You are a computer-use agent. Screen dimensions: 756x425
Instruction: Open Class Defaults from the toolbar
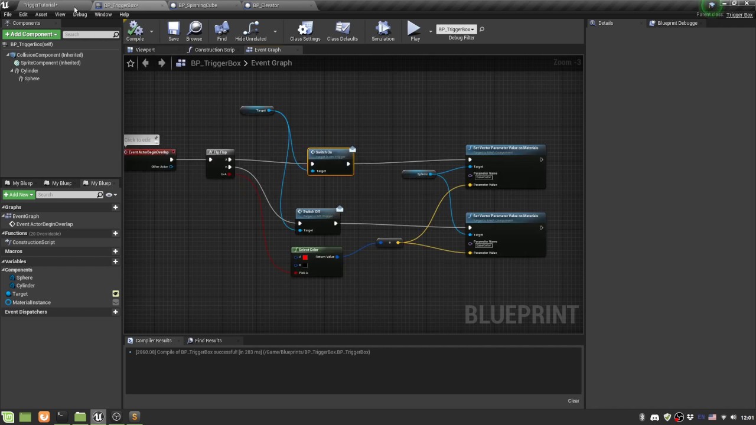pyautogui.click(x=343, y=30)
